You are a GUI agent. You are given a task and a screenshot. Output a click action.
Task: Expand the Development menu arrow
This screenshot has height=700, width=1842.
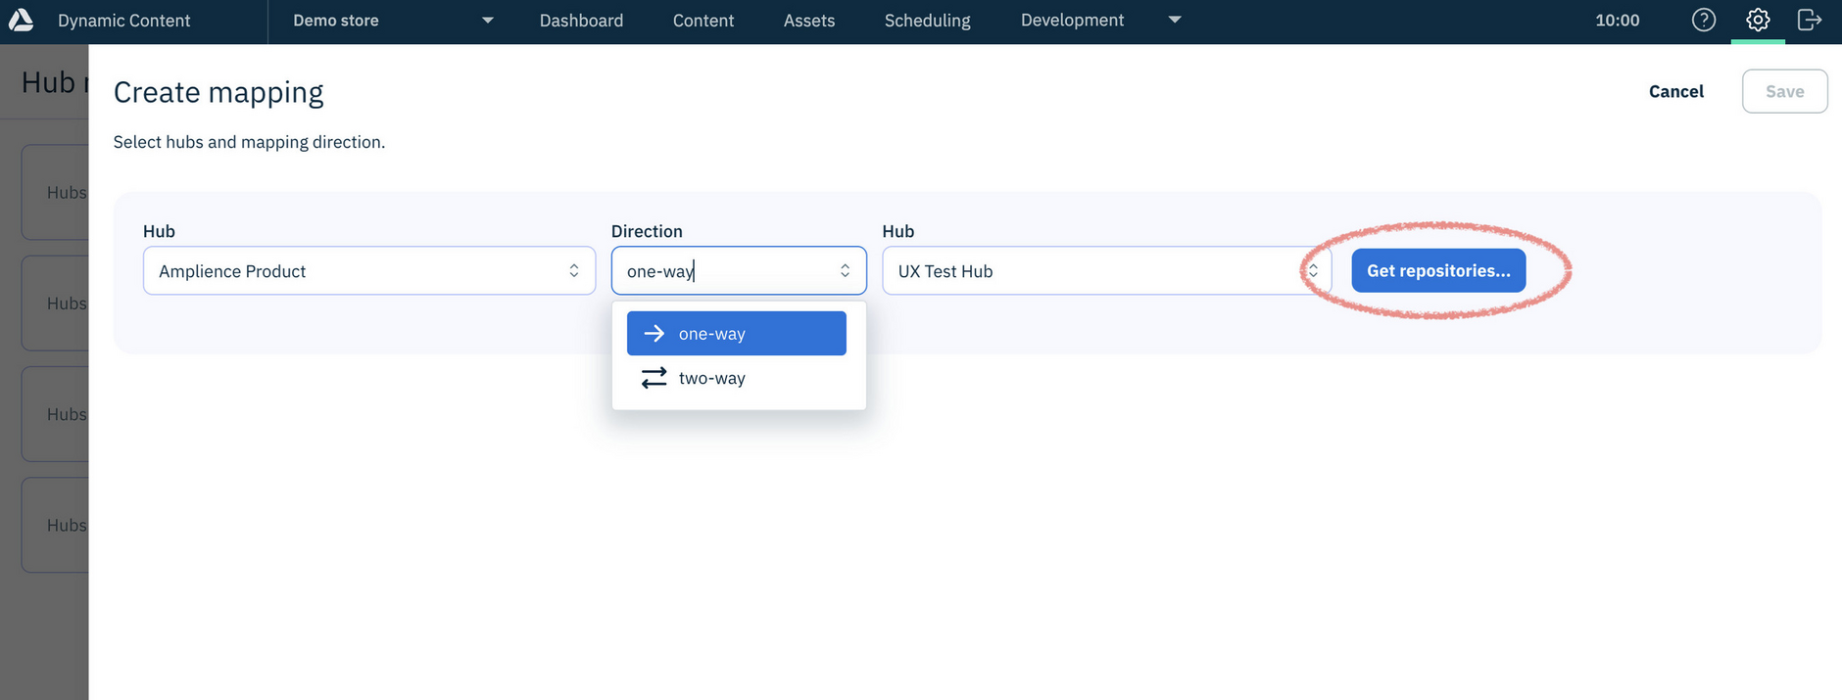click(1175, 20)
